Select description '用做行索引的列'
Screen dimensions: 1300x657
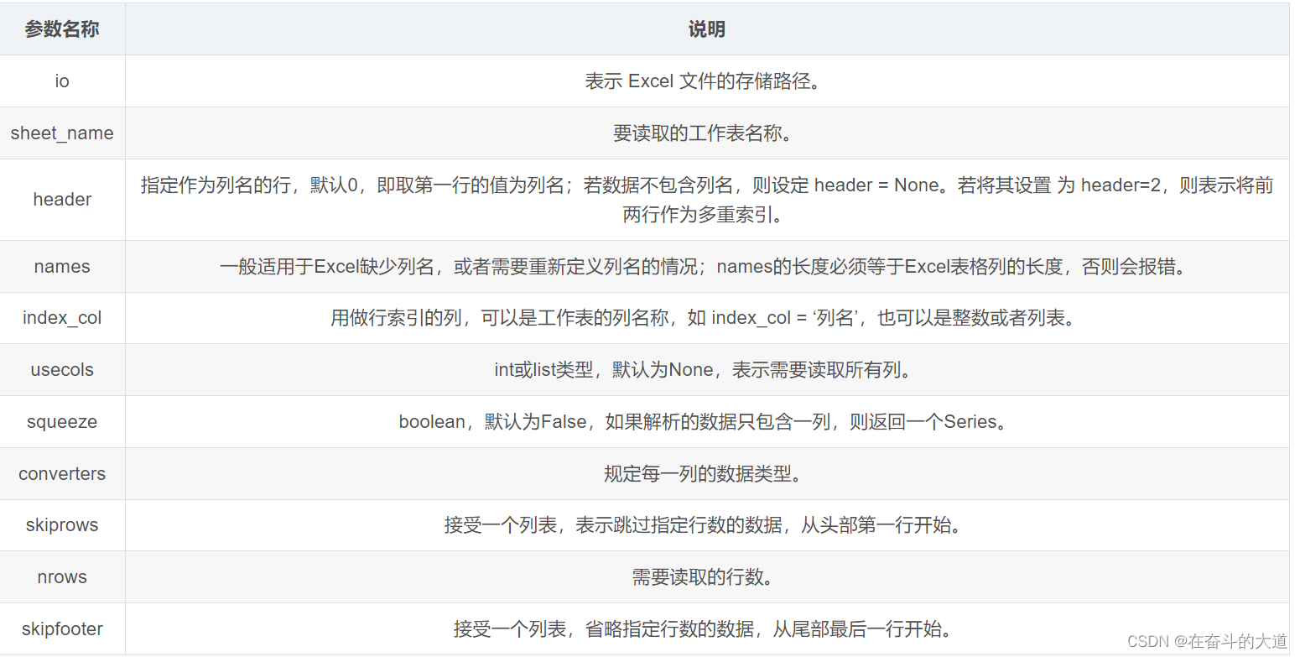tap(707, 318)
